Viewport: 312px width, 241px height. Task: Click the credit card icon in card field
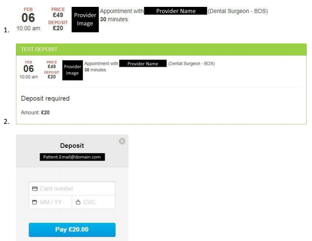(35, 189)
